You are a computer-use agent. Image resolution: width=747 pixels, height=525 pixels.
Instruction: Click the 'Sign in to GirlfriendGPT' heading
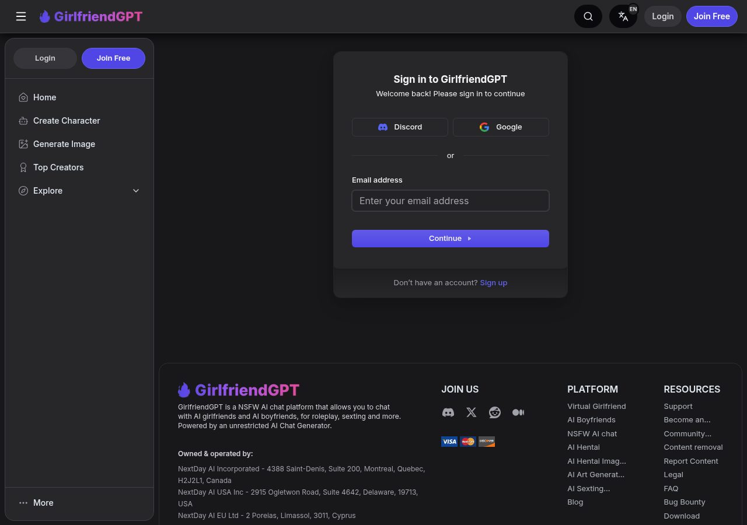pyautogui.click(x=451, y=79)
